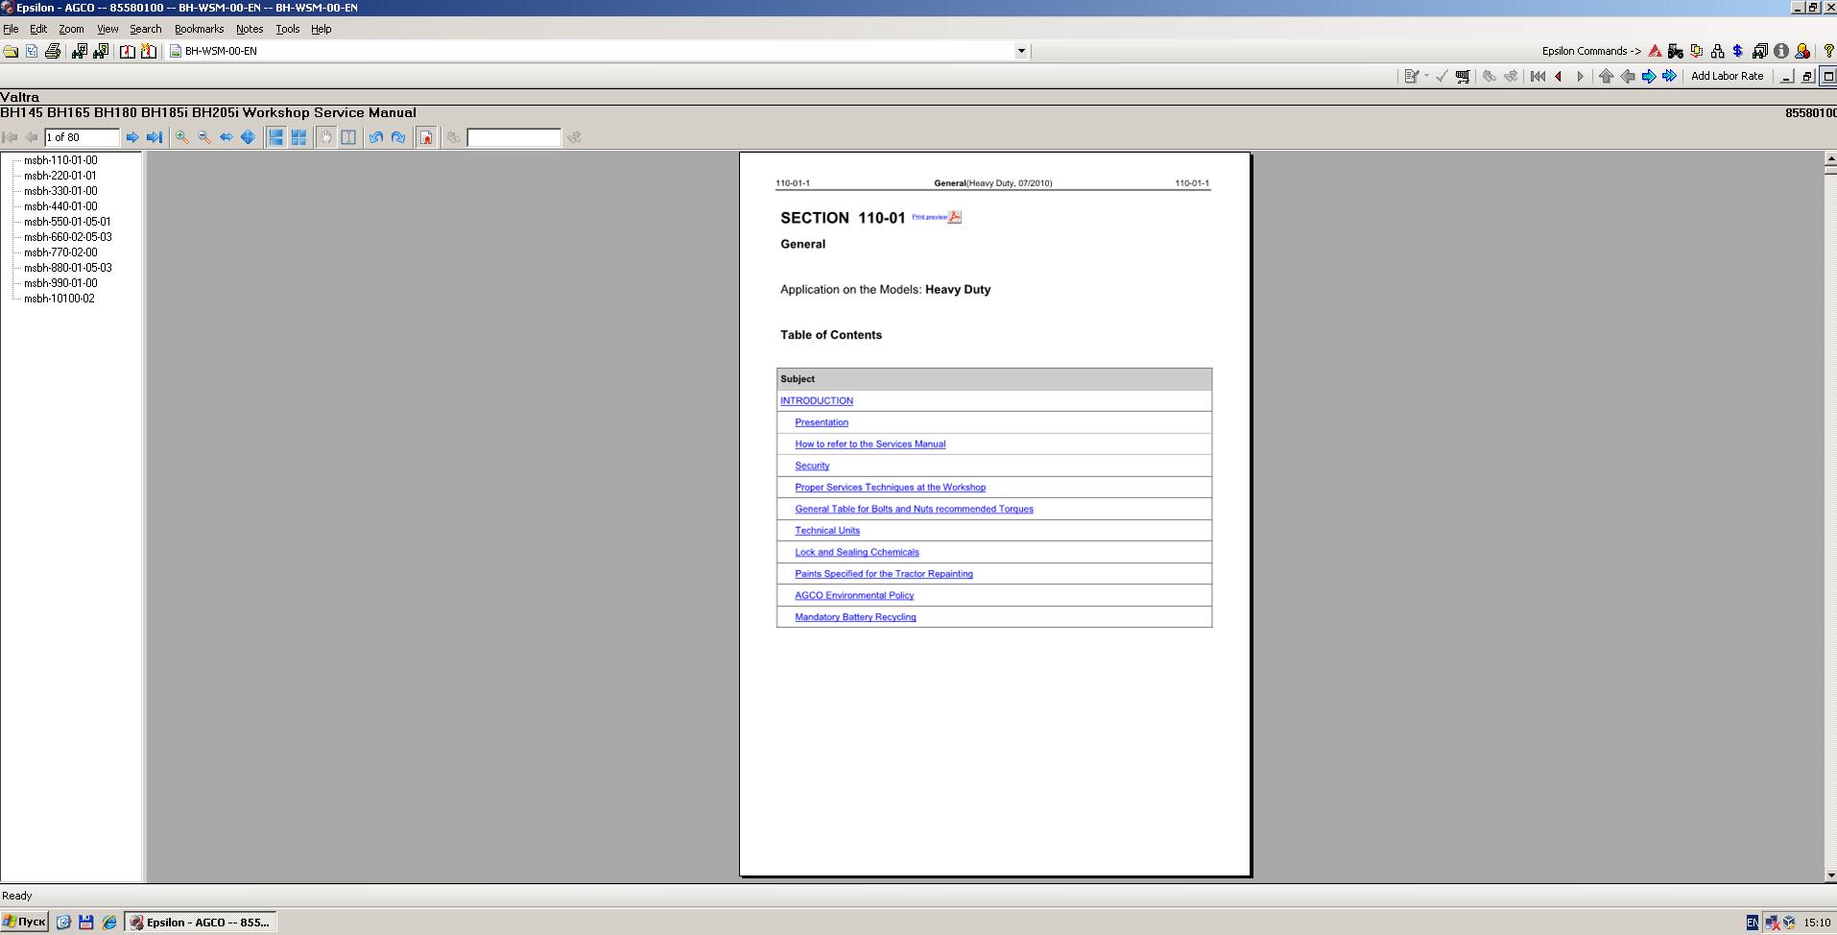
Task: Click the red AGCO logo command
Action: (1655, 51)
